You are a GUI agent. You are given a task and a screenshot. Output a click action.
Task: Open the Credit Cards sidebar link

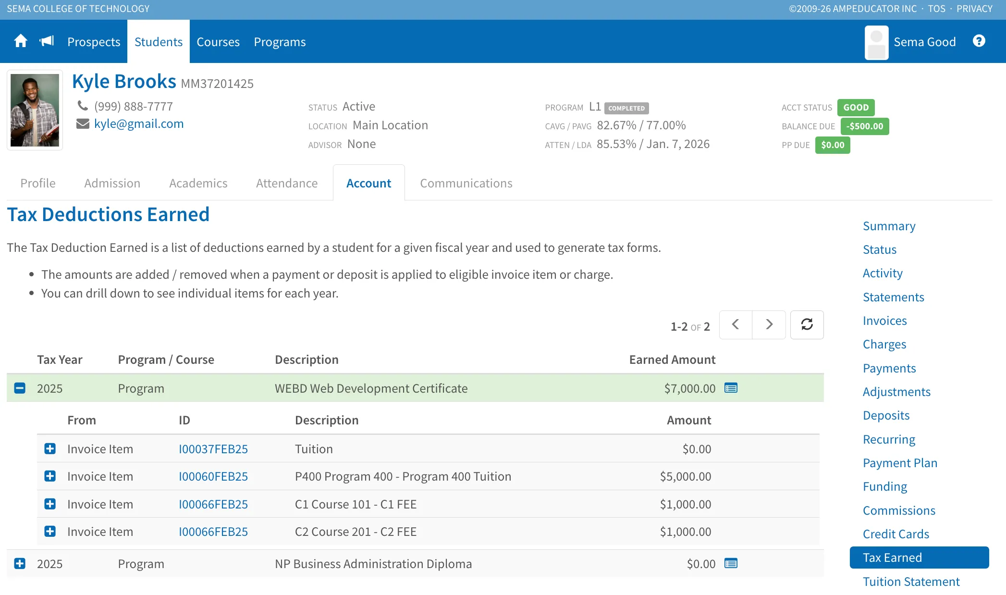click(896, 534)
